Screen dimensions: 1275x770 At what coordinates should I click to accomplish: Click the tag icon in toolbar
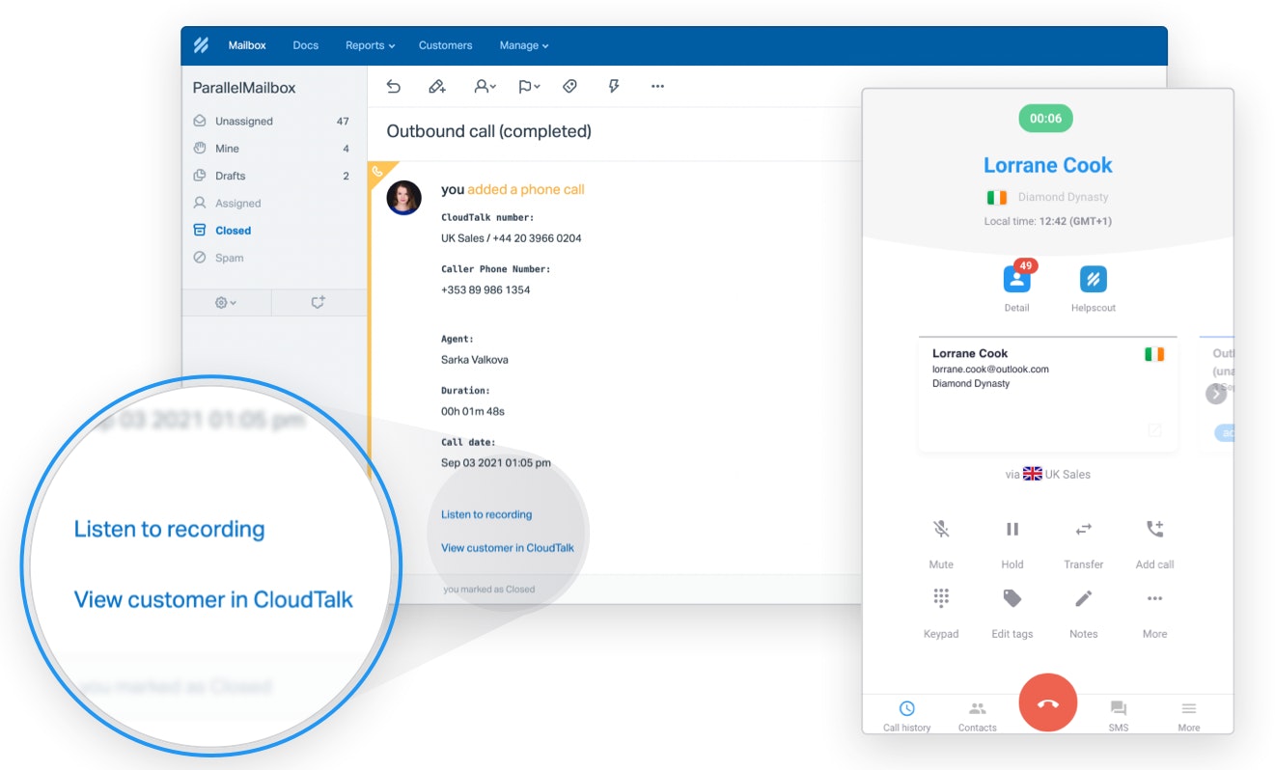[570, 86]
